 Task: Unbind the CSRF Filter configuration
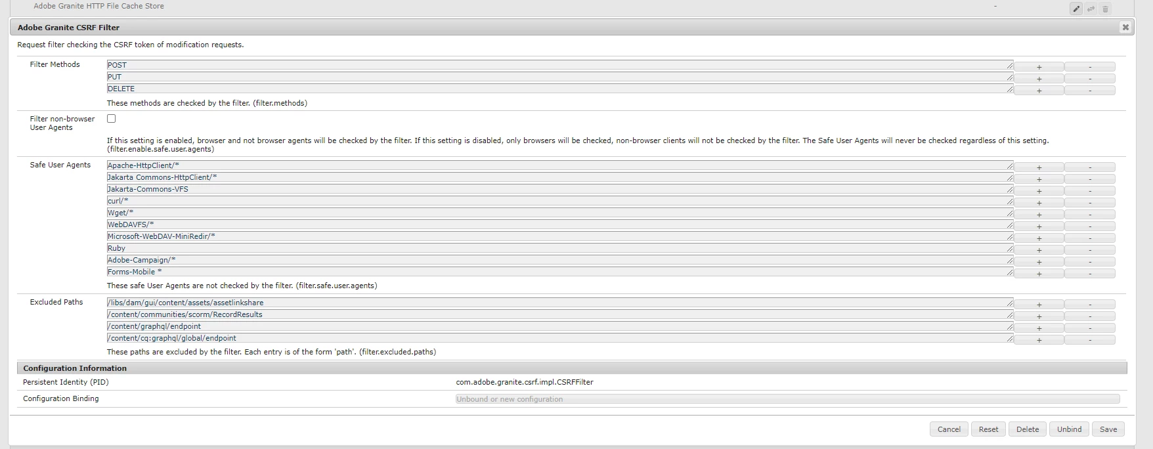pyautogui.click(x=1069, y=429)
